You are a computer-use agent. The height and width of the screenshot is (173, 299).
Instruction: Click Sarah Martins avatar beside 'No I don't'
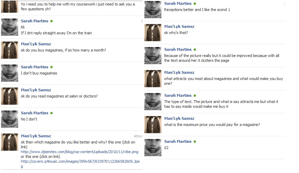(10, 119)
